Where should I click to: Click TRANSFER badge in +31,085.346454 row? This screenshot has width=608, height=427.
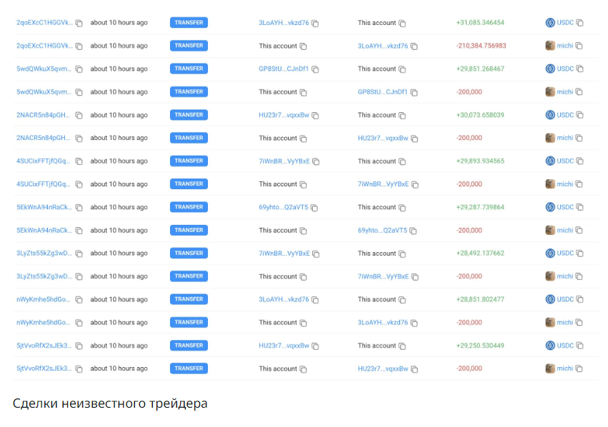pyautogui.click(x=189, y=22)
